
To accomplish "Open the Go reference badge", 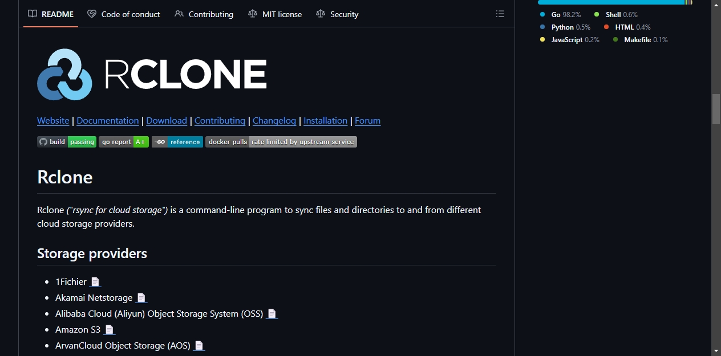I will coord(177,142).
